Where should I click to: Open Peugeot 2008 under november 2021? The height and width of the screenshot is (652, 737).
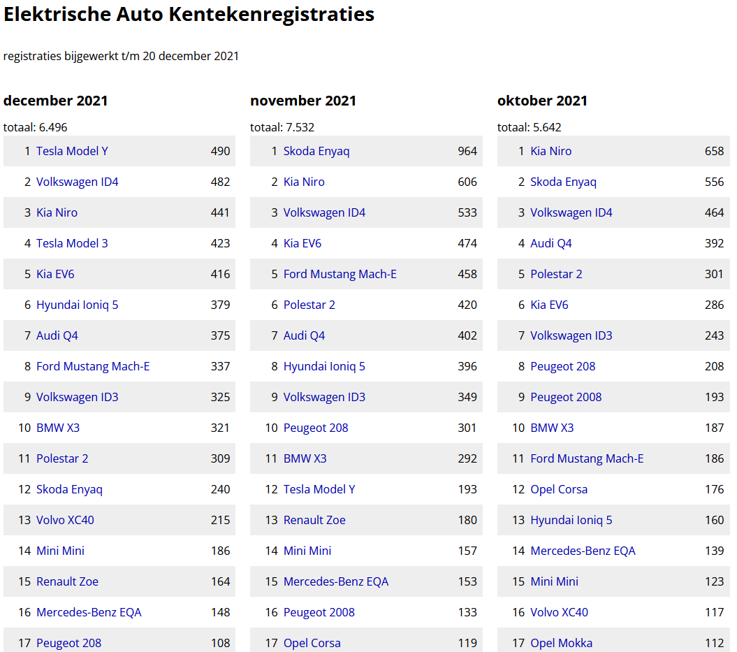coord(319,612)
